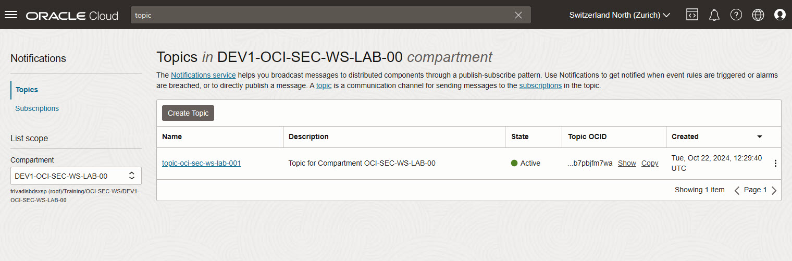This screenshot has height=261, width=792.
Task: Show the full Topic OCID
Action: (627, 163)
